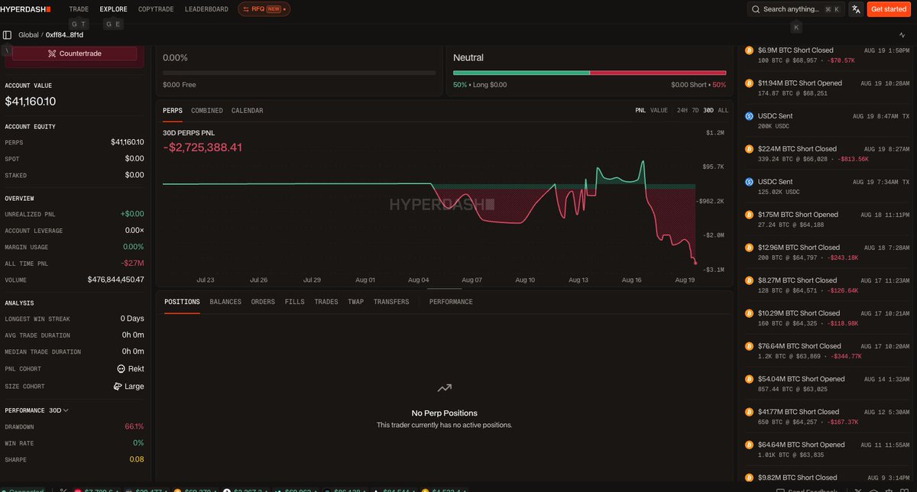Open the EXPLORE nav menu

pyautogui.click(x=114, y=9)
